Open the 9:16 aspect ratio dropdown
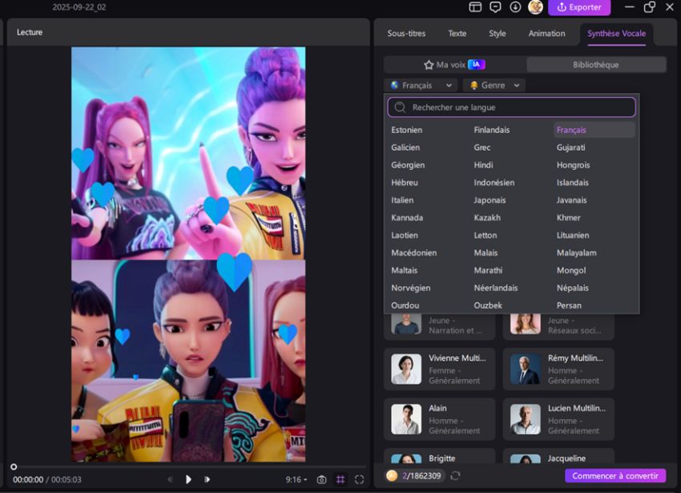 (x=296, y=479)
